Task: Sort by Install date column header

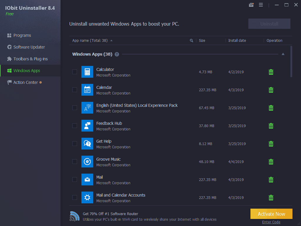Action: [237, 41]
